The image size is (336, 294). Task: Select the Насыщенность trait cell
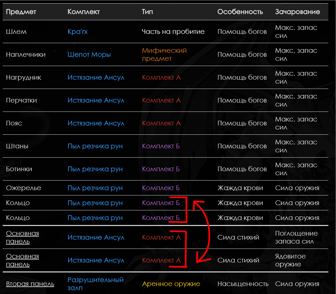pyautogui.click(x=243, y=284)
